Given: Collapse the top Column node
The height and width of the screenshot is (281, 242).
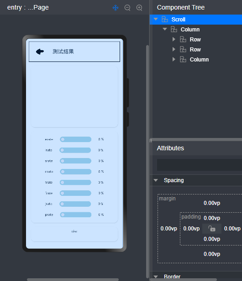Looking at the screenshot, I should (x=165, y=29).
